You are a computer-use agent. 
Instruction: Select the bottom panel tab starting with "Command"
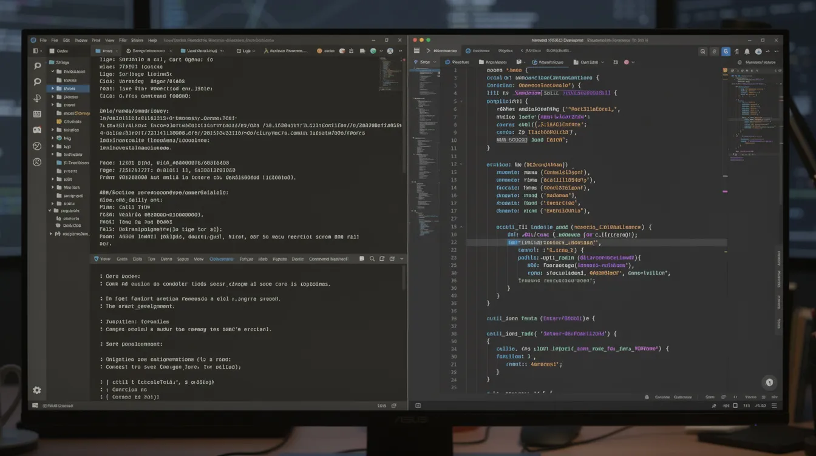point(328,259)
